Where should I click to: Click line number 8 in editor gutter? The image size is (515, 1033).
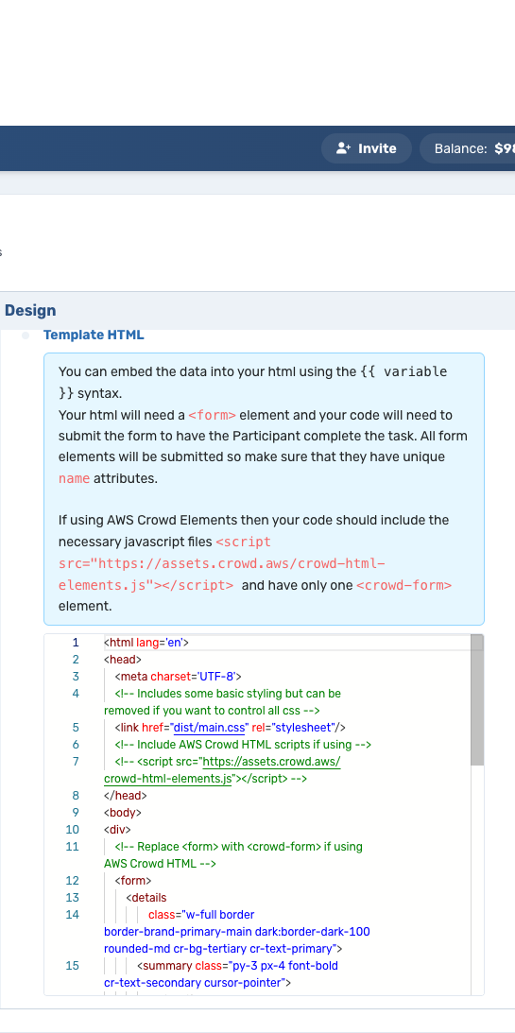pyautogui.click(x=75, y=795)
